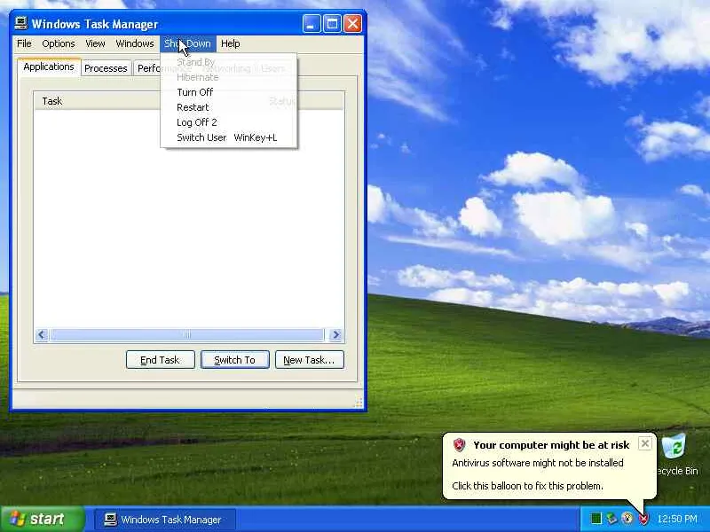Click the horizontal scrollbar thumb
This screenshot has height=532, width=710.
tap(187, 335)
